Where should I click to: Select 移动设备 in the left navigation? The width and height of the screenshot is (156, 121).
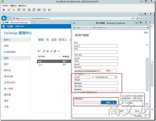pyautogui.click(x=16, y=76)
